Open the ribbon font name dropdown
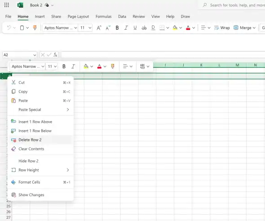 click(x=75, y=28)
